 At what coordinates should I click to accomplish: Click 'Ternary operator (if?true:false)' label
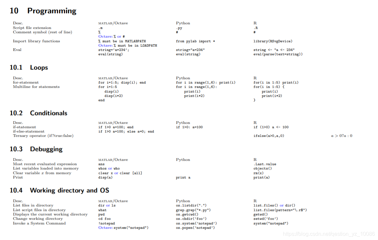pyautogui.click(x=43, y=135)
